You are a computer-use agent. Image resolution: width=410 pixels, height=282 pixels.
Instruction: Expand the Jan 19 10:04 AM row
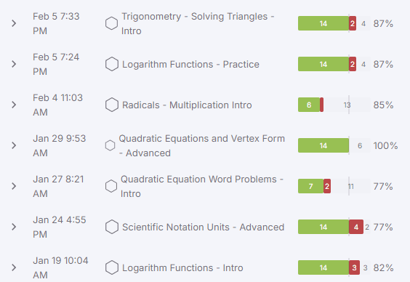tap(14, 267)
